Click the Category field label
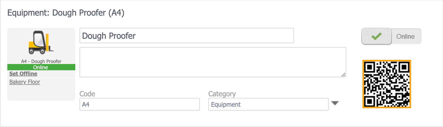 tap(222, 94)
